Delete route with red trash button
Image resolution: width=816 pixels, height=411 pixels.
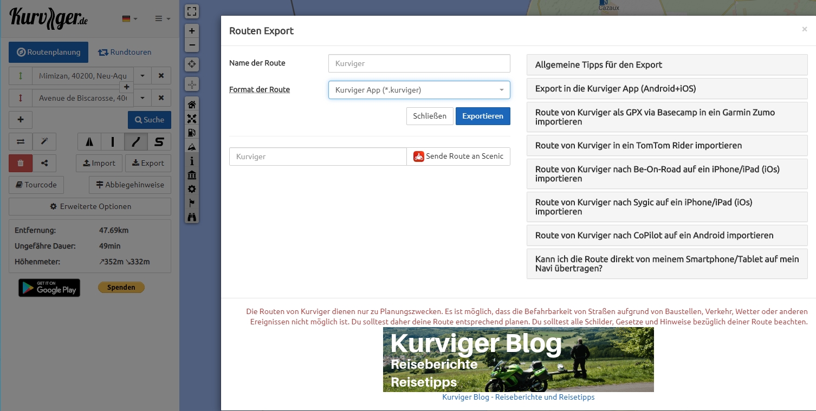21,163
